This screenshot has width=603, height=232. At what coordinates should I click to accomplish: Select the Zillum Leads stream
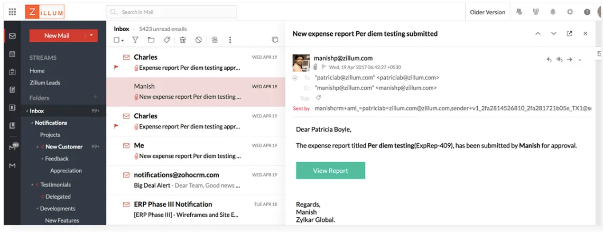(45, 82)
